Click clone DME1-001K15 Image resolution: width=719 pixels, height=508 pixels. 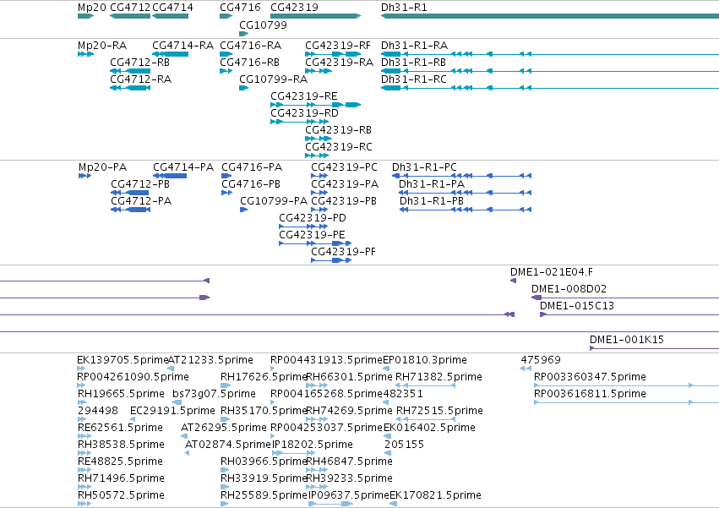pyautogui.click(x=627, y=341)
